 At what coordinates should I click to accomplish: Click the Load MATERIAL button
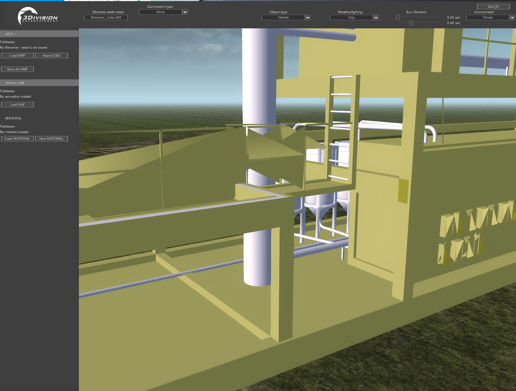point(17,139)
